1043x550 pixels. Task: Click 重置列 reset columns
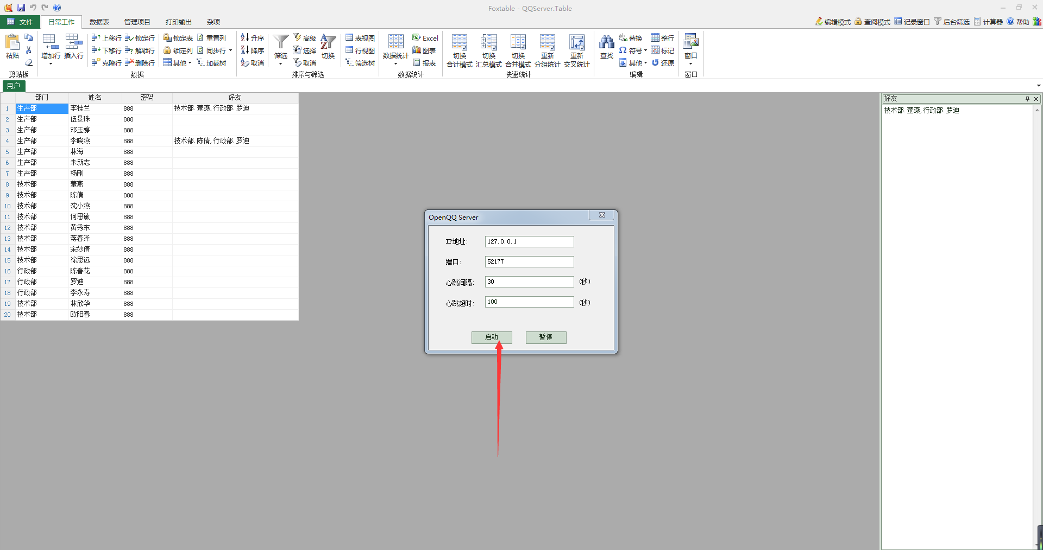pos(211,38)
